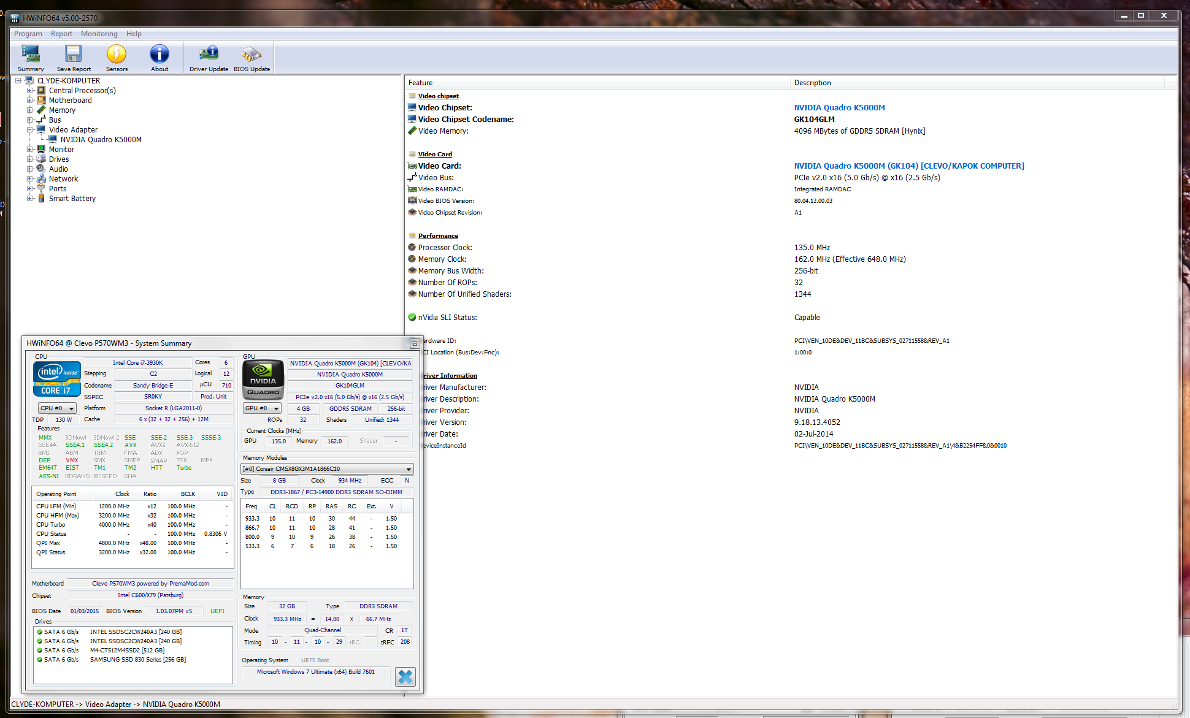Click the HWiNFO64 title bar app icon
Viewport: 1190px width, 718px height.
coord(15,18)
